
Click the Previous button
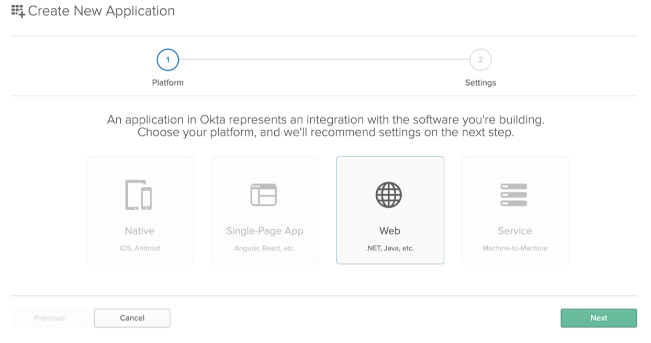tap(50, 318)
